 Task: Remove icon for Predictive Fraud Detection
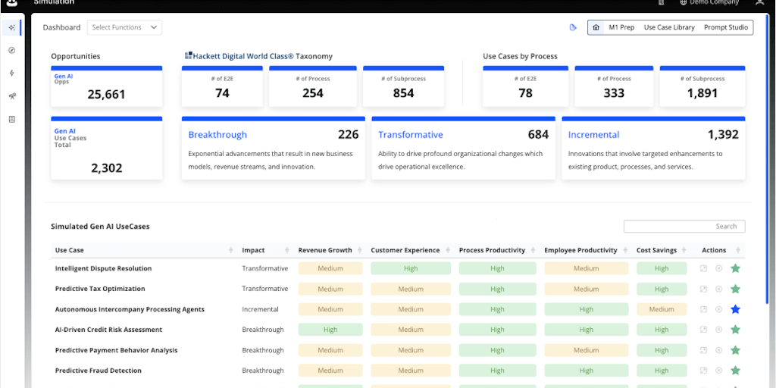point(718,370)
